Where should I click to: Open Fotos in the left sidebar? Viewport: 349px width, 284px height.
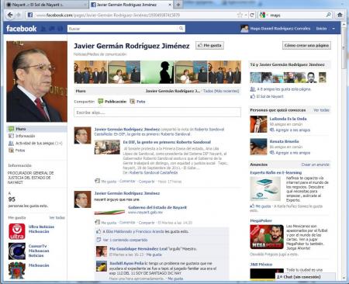pos(20,151)
